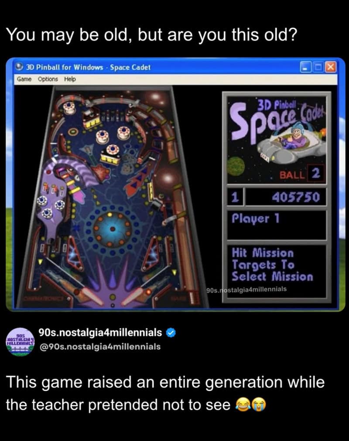Open the Game menu
This screenshot has height=441, width=349.
pyautogui.click(x=24, y=79)
